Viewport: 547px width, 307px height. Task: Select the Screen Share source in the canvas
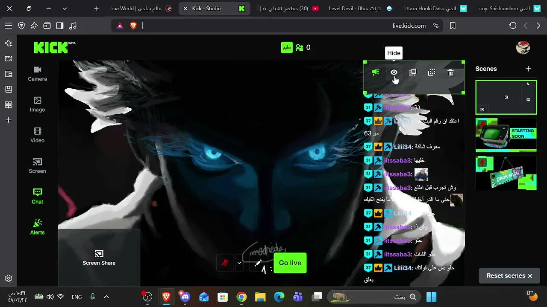[x=99, y=258]
